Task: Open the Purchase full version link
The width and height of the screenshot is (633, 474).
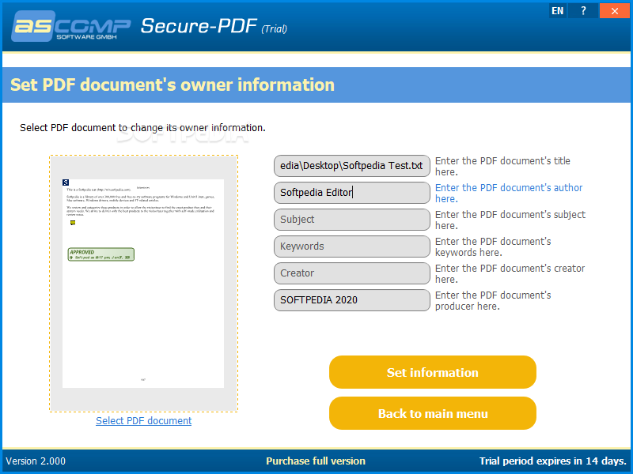Action: coord(315,461)
